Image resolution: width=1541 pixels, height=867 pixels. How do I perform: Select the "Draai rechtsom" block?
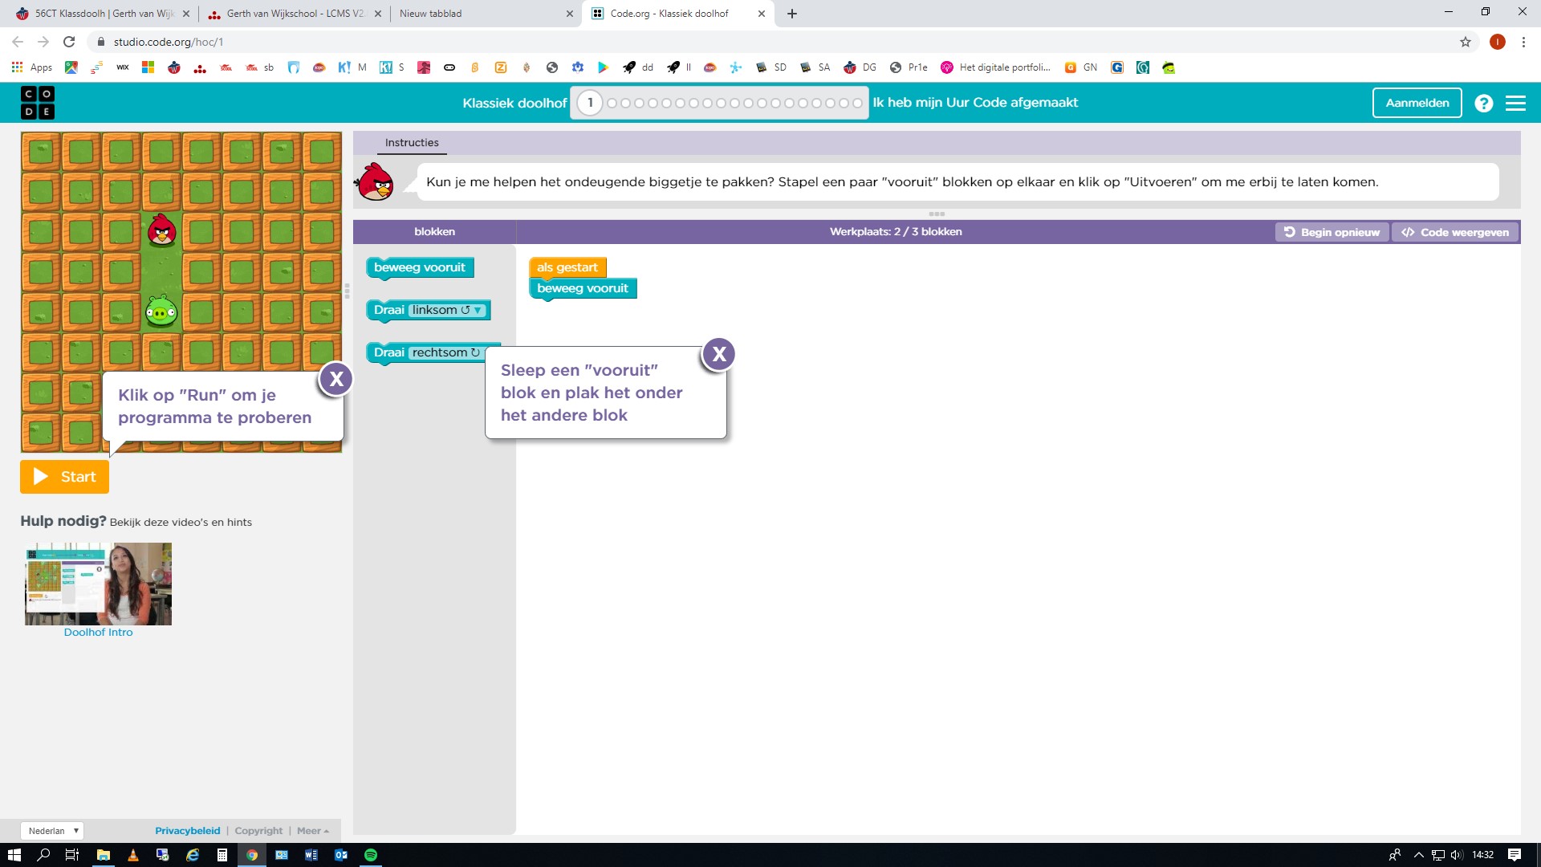tap(425, 352)
